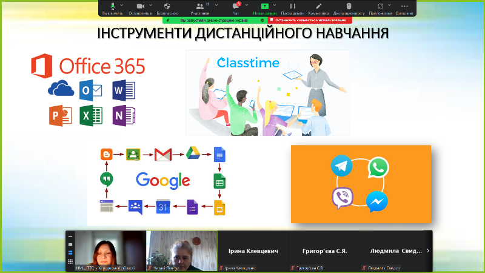Open video options arrow beside camera
The width and height of the screenshot is (485, 273).
tap(150, 5)
